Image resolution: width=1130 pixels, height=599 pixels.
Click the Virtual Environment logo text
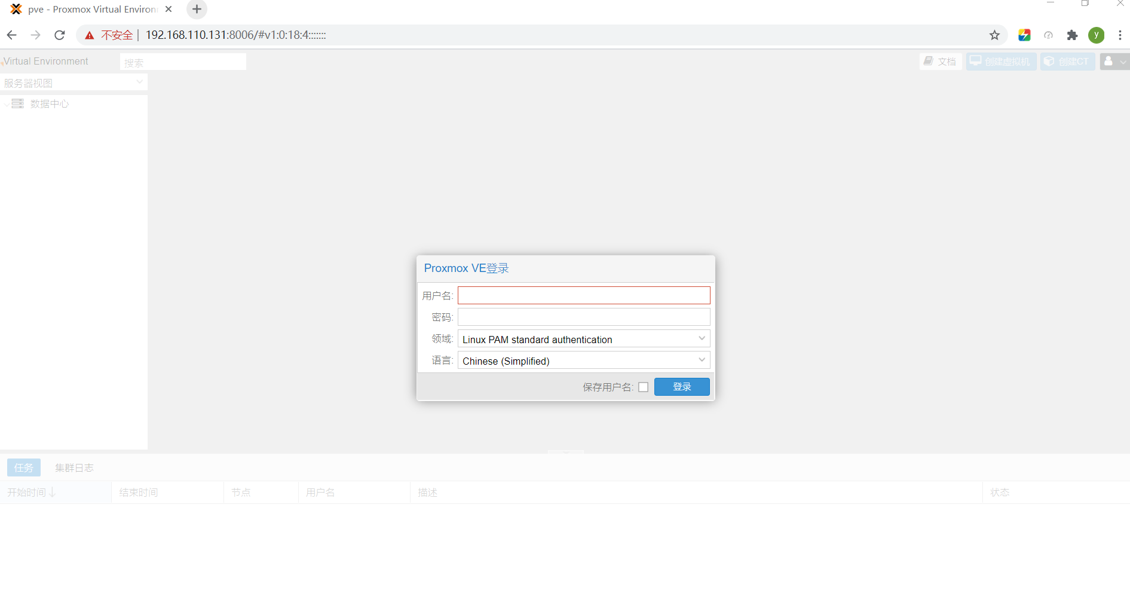click(46, 61)
